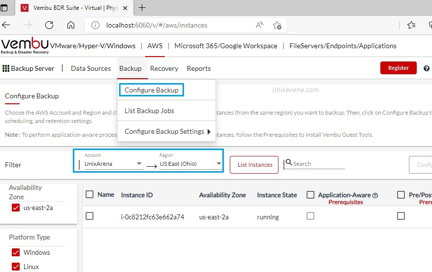Uncheck us-east-2a availability zone filter
432x272 pixels.
pos(16,208)
